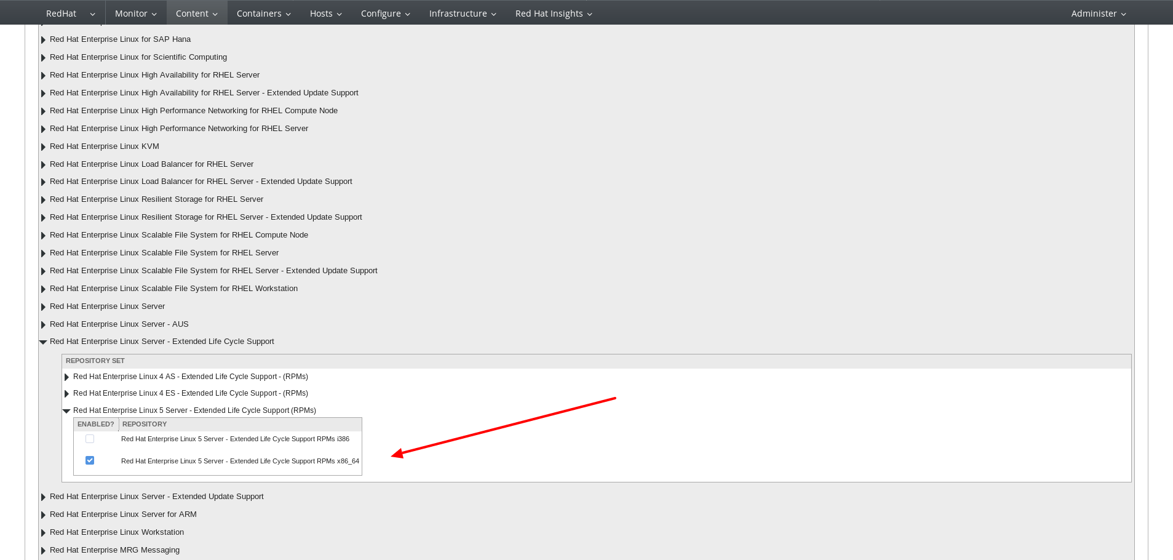
Task: Open the RedHat organization dropdown
Action: (x=70, y=14)
